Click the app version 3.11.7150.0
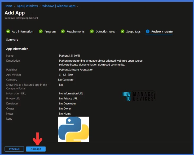Image resolution: width=194 pixels, height=155 pixels. 66,75
